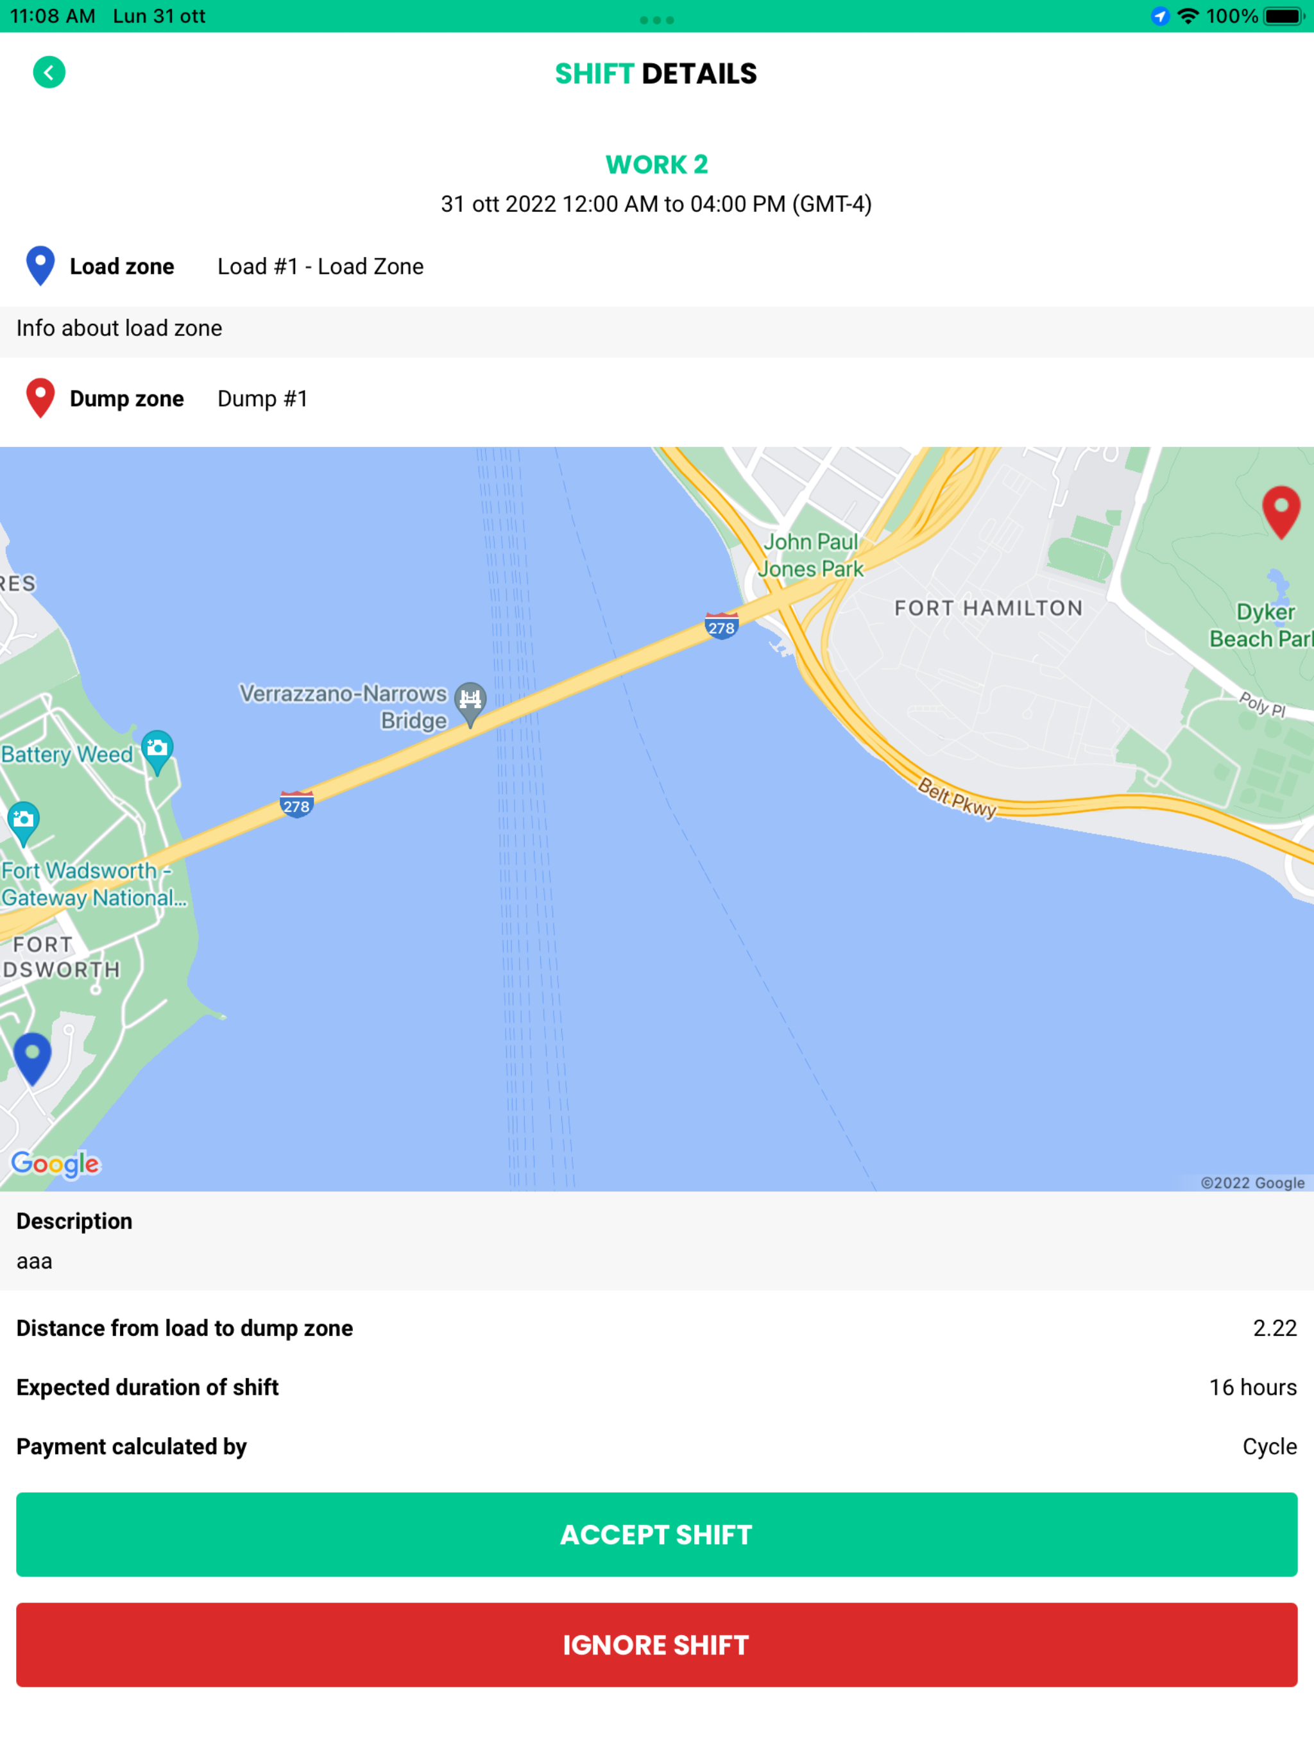Accept the shift with the green button

tap(656, 1534)
